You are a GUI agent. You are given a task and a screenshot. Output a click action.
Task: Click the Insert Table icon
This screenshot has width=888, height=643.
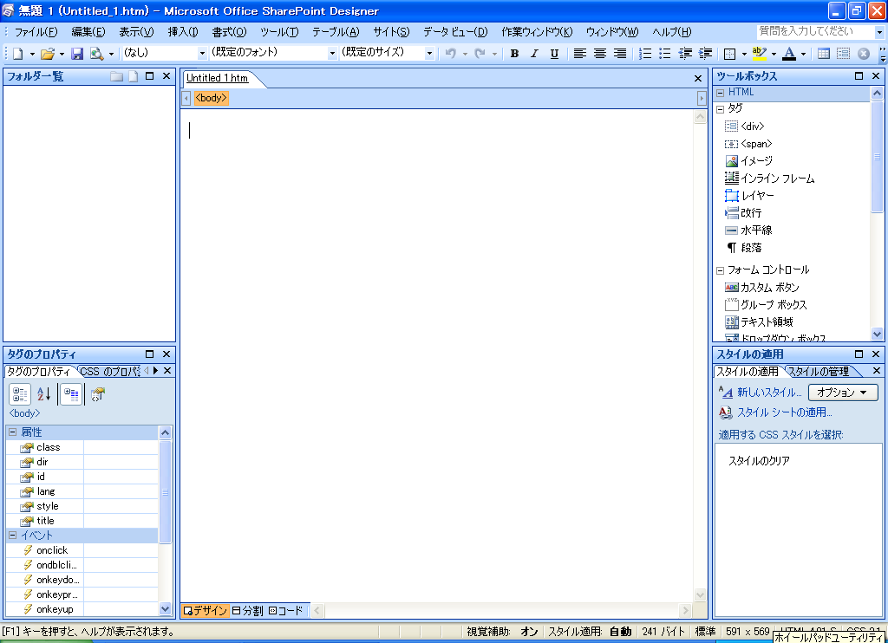[824, 53]
